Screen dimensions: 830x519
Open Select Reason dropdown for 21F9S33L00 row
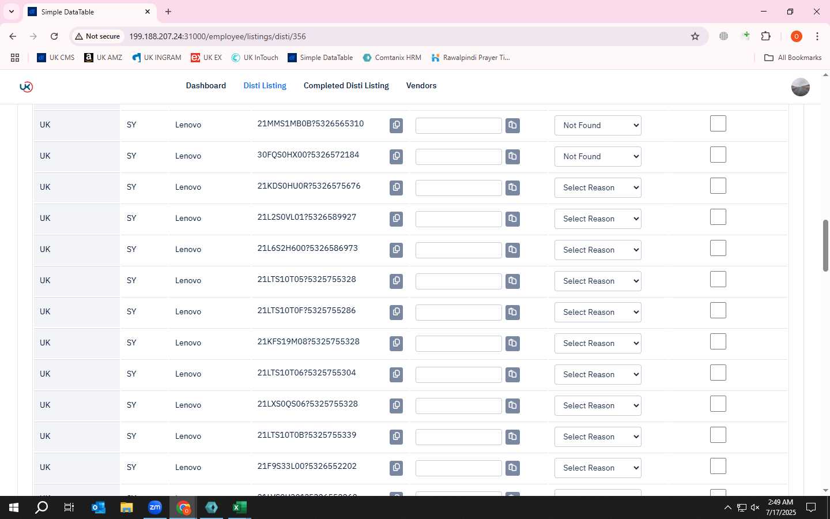(x=598, y=468)
